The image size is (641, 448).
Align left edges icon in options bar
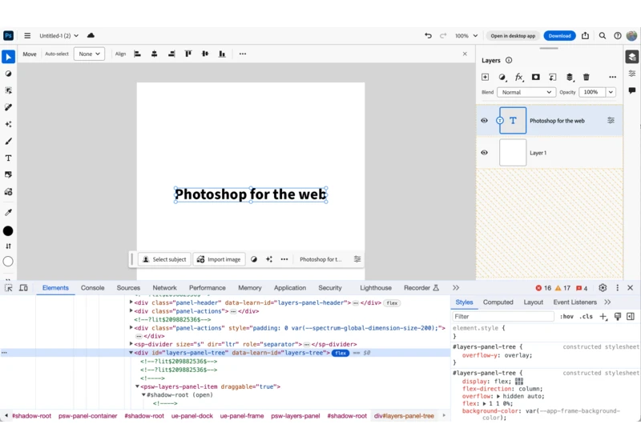(x=137, y=54)
